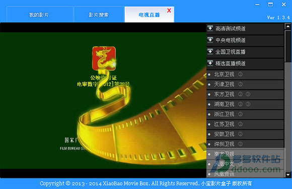Open the 影片搜索 tab
Image resolution: width=292 pixels, height=189 pixels.
pos(99,15)
